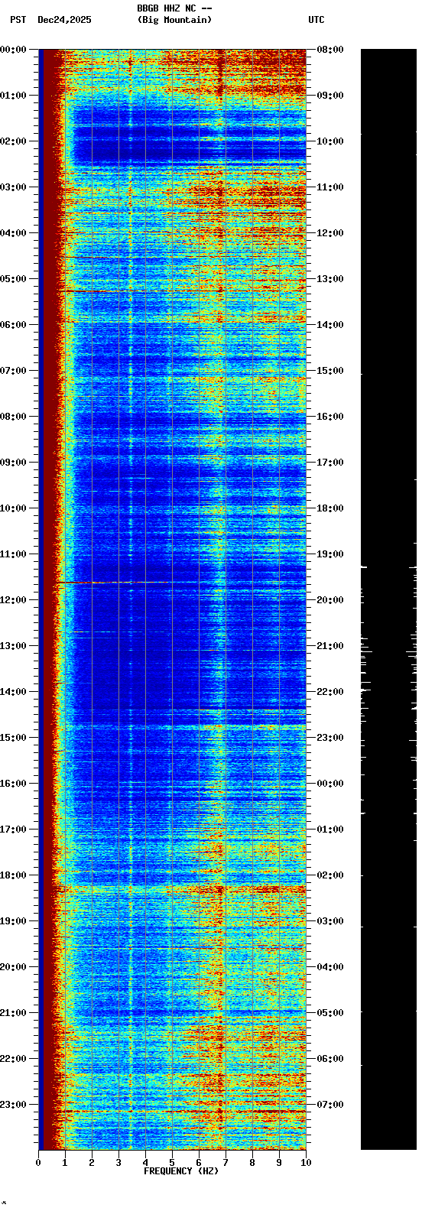Screen dimensions: 422x1211
Task: Click the 06:00 PST time label
Action: (13, 325)
